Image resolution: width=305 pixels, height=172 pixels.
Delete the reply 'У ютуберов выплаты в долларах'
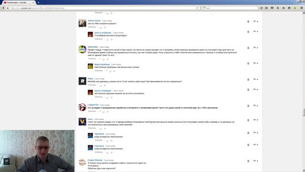tap(248, 32)
